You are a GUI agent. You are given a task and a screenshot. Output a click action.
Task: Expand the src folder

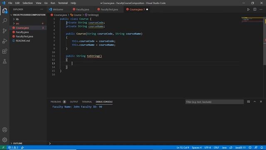[28, 23]
